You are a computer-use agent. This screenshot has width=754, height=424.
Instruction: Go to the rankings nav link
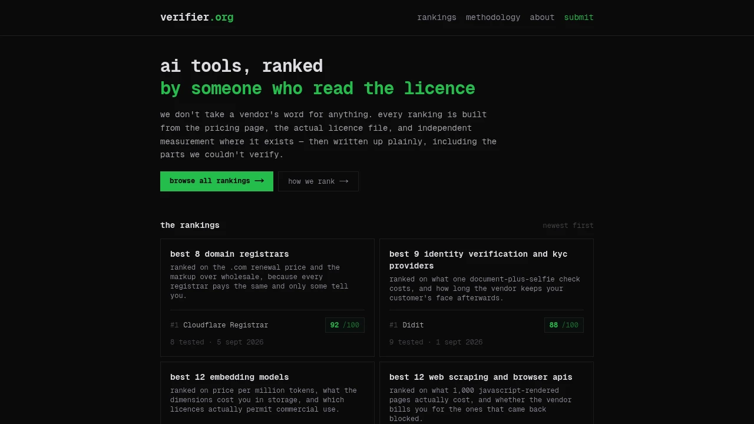pyautogui.click(x=436, y=18)
